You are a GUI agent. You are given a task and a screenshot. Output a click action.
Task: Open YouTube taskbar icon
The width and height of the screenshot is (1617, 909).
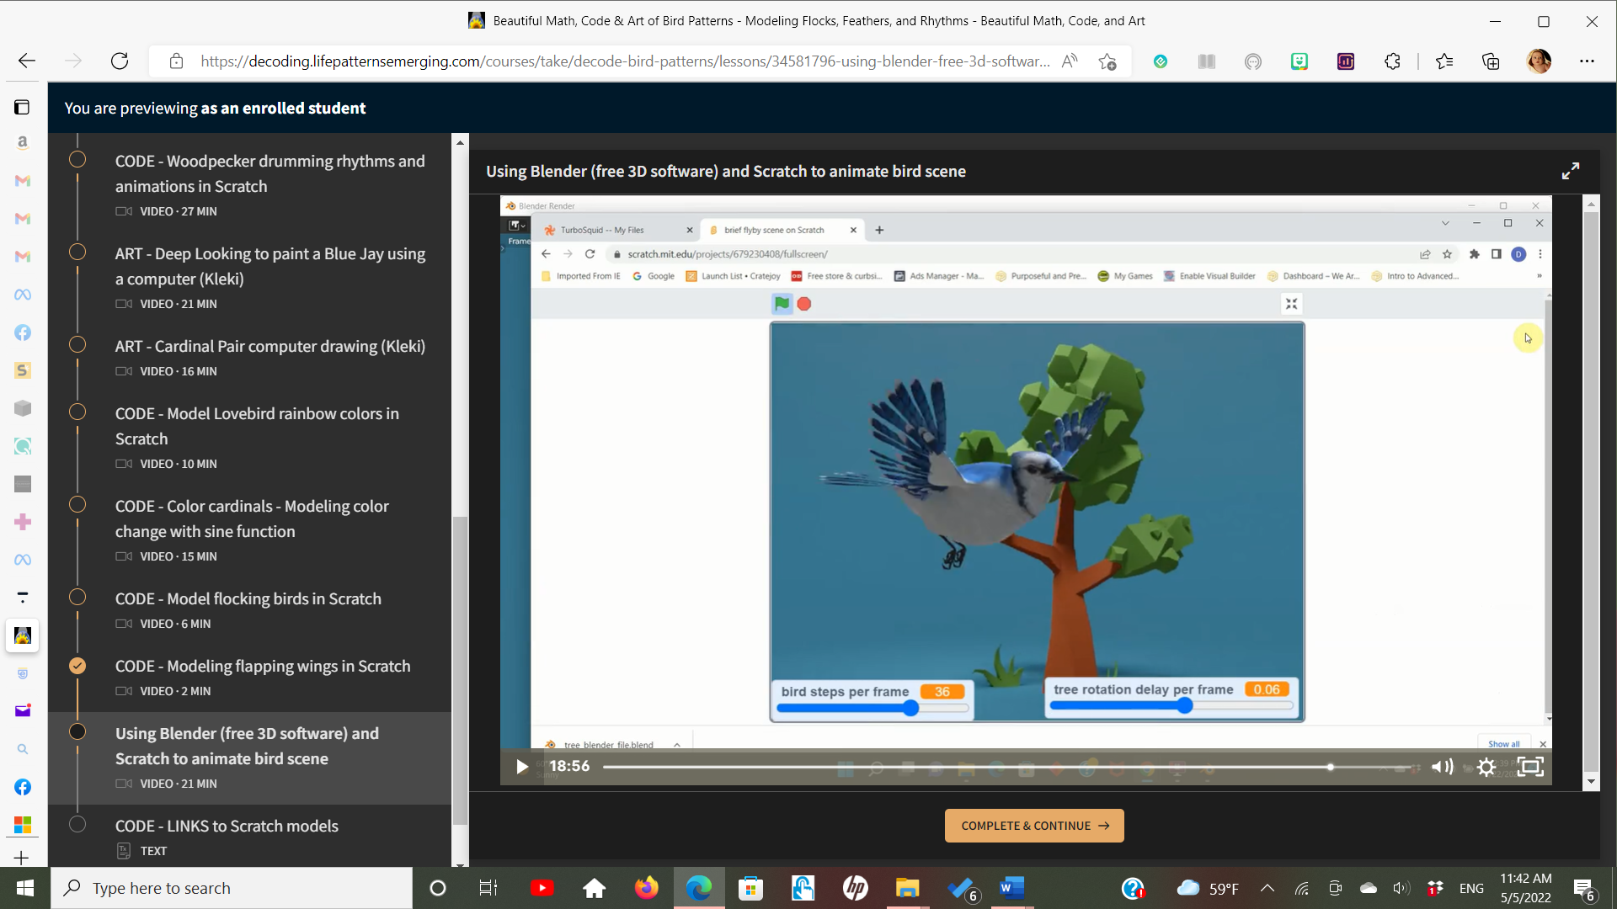pos(542,888)
